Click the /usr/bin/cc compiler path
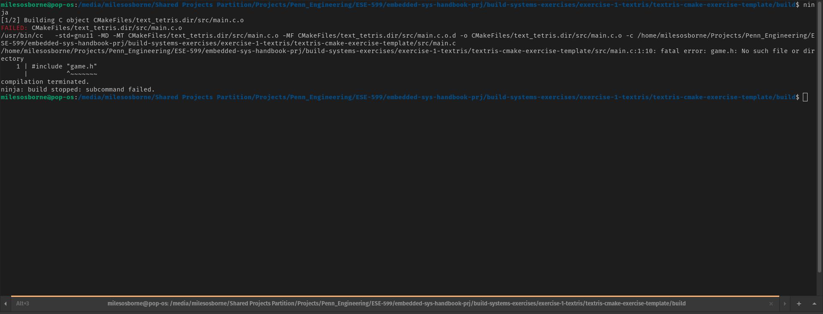This screenshot has height=314, width=823. [22, 36]
